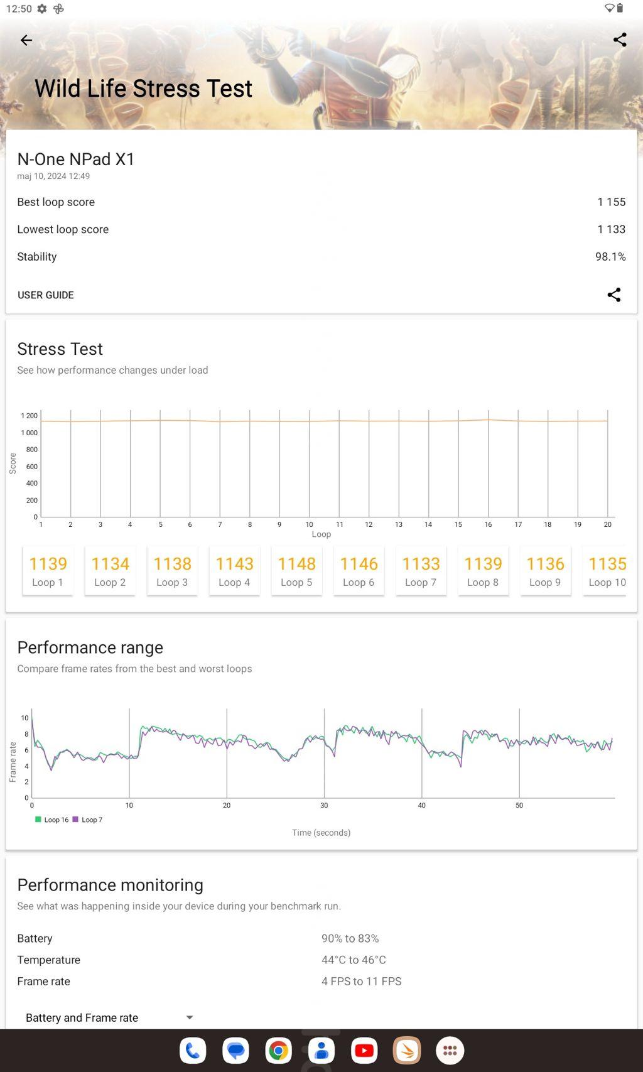Tap the Loop 7 score card
643x1072 pixels.
[x=421, y=571]
